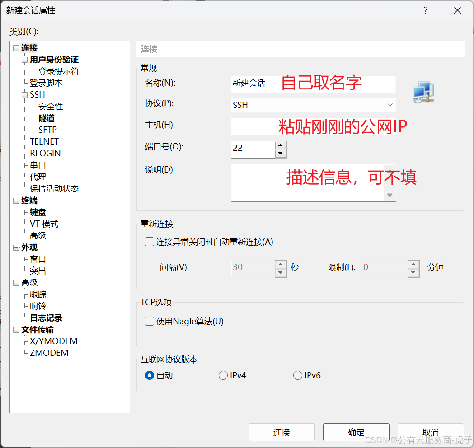
Task: Select X/YMODEM in the tree
Action: click(x=53, y=341)
